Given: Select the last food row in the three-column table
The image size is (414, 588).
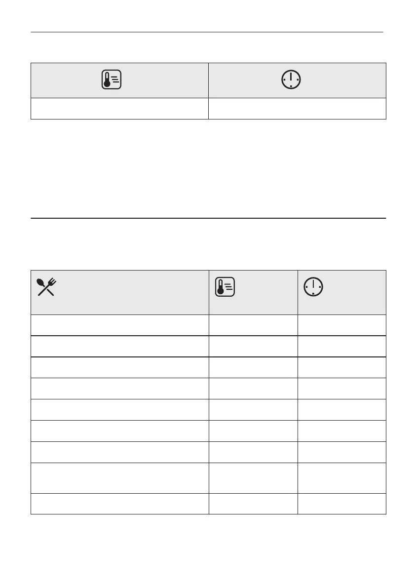Looking at the screenshot, I should [x=119, y=503].
